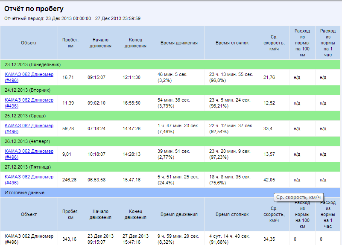Viewport: 342px width, 245px height.
Task: Click the top 'Объект' column header
Action: [x=29, y=43]
